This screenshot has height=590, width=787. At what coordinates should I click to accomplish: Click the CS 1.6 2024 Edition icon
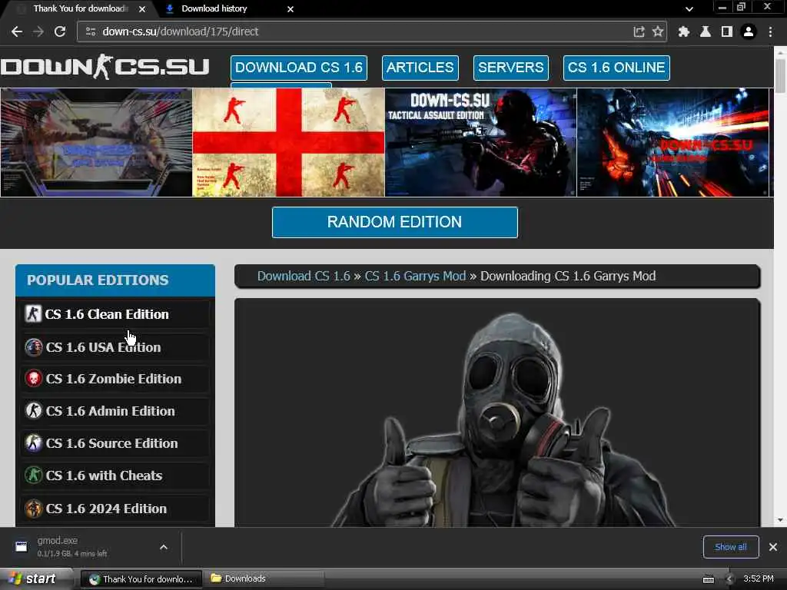click(34, 509)
